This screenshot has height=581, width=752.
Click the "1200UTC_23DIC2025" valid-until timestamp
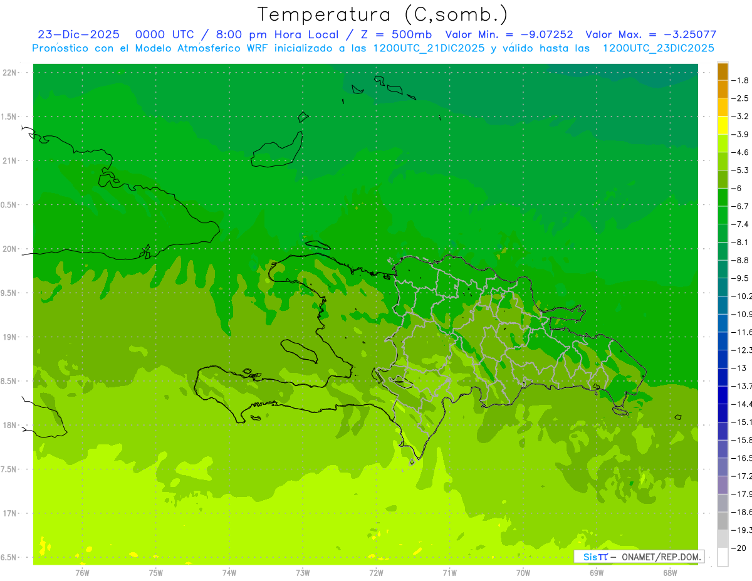pyautogui.click(x=658, y=48)
